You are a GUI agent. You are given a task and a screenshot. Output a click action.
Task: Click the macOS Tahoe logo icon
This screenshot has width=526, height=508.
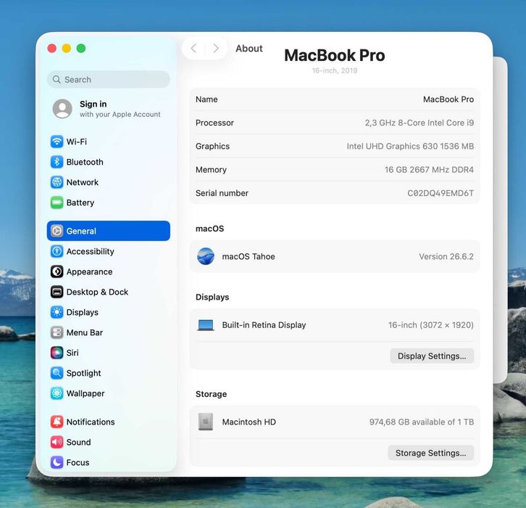click(x=206, y=256)
